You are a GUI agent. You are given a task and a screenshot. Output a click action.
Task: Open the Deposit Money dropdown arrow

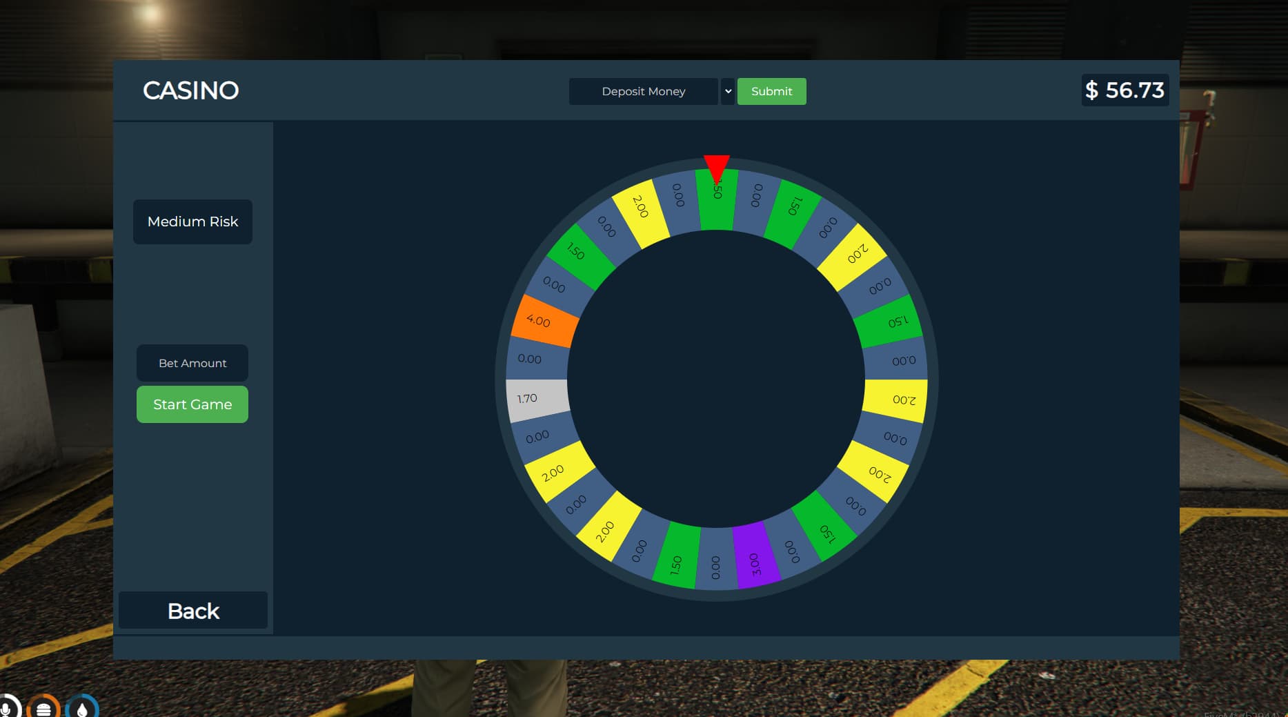[728, 91]
